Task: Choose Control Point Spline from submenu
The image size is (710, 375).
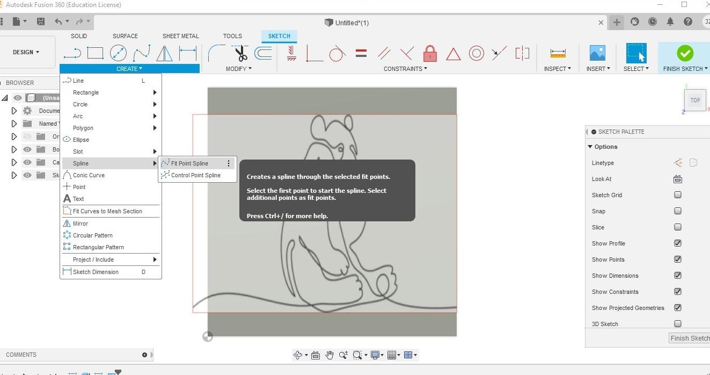Action: (x=197, y=175)
